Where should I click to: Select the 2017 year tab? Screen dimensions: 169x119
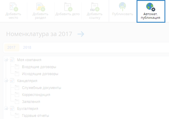point(12,48)
